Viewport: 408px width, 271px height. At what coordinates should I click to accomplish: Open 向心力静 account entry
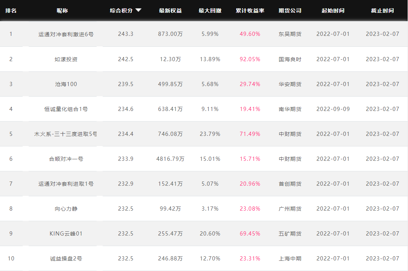(x=66, y=209)
